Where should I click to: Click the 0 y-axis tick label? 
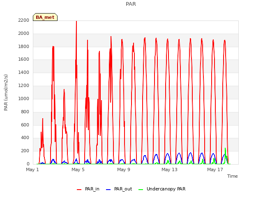[28, 164]
